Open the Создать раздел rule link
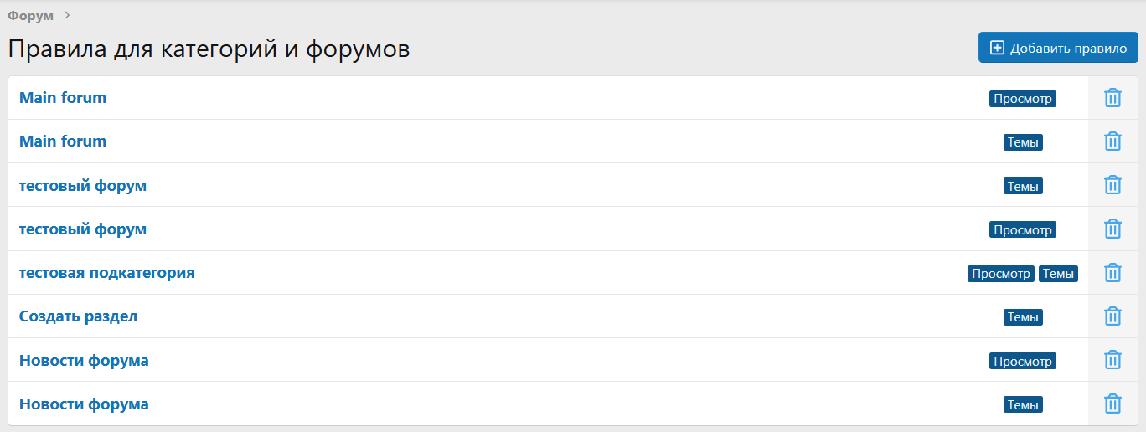This screenshot has width=1146, height=432. pyautogui.click(x=78, y=316)
